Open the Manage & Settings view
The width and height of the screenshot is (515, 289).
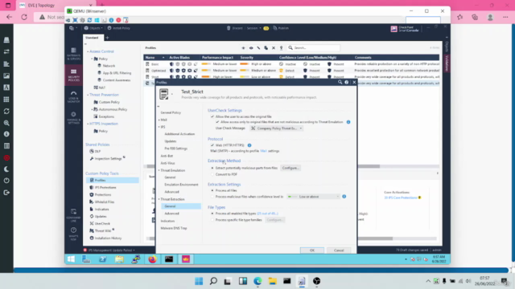[x=73, y=118]
